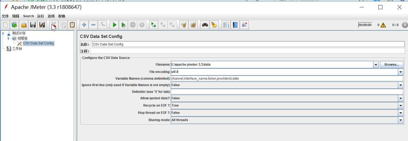The height and width of the screenshot is (141, 408).
Task: Click the Open file folder icon
Action: (x=24, y=25)
